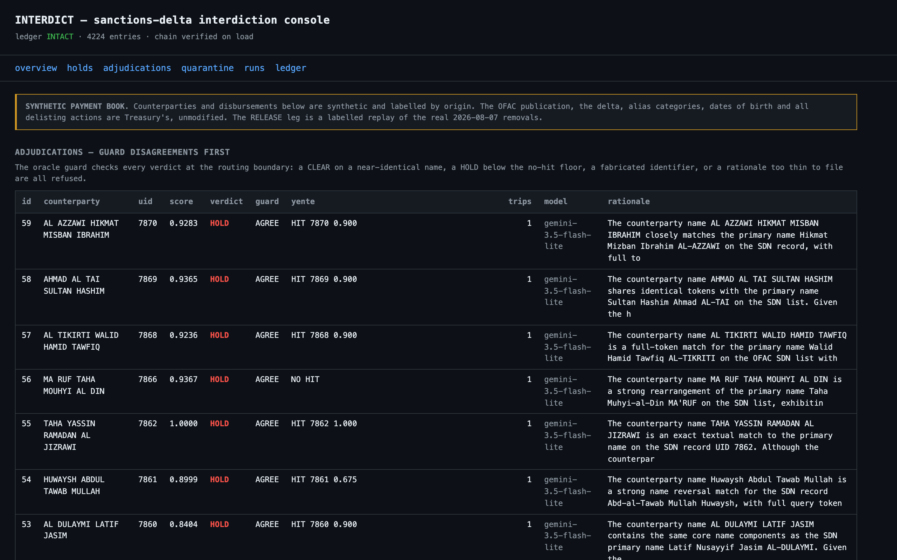The height and width of the screenshot is (560, 897).
Task: Click 'ADJUDICATIONS — GUARD DISAGREEMENTS FIRST' heading
Action: click(122, 152)
